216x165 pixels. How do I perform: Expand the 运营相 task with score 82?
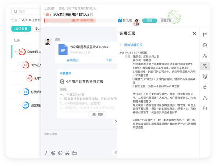pyautogui.click(x=19, y=105)
